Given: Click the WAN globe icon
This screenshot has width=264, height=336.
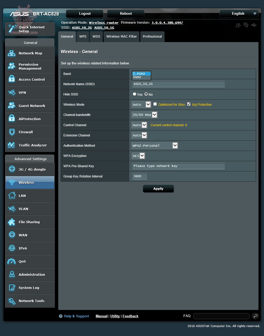Looking at the screenshot, I should tap(12, 235).
